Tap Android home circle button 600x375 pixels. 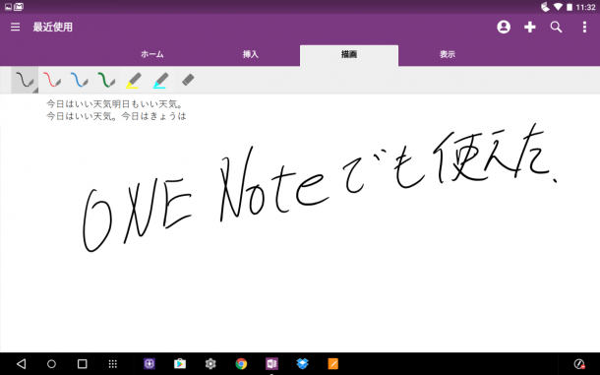coord(51,363)
